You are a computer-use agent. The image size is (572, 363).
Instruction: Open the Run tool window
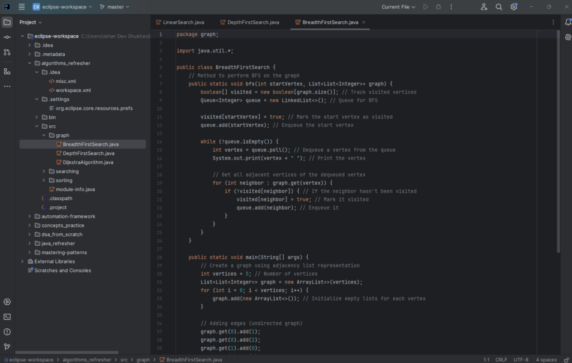pos(7,301)
